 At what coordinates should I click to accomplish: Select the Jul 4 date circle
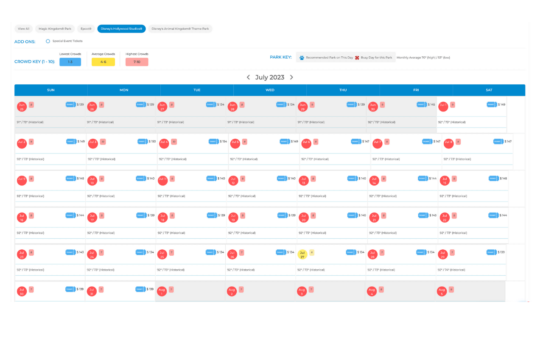pos(163,143)
